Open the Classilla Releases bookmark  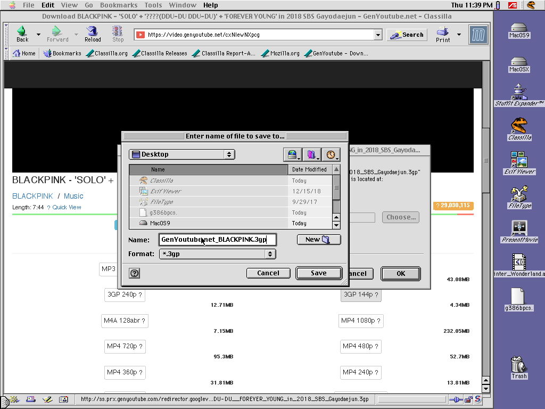(160, 53)
